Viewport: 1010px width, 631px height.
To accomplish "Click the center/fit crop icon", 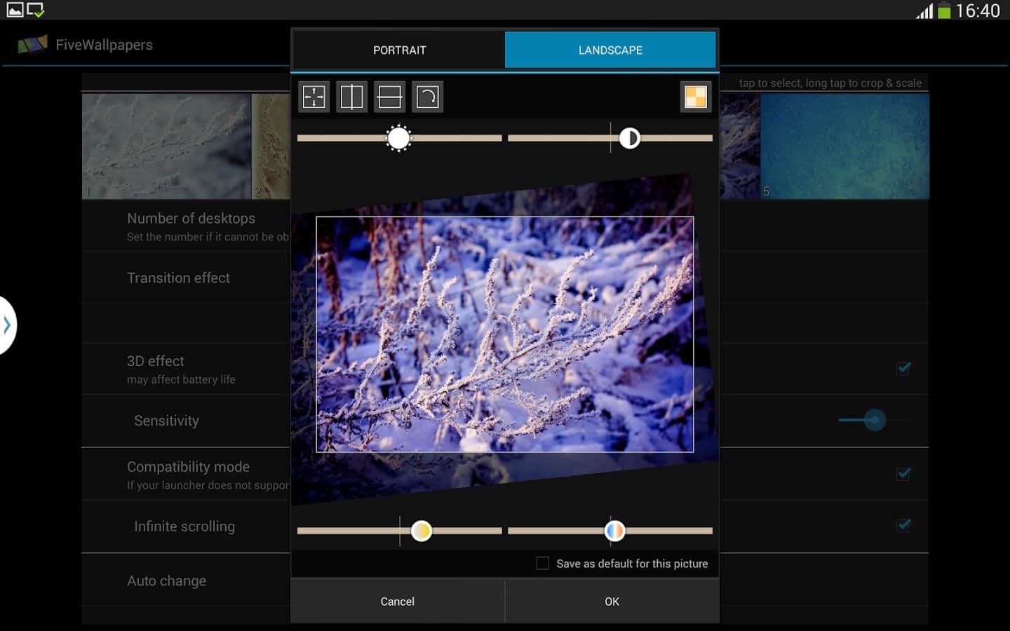I will click(314, 97).
